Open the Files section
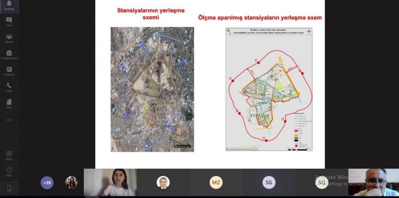The width and height of the screenshot is (399, 198). pos(9,103)
